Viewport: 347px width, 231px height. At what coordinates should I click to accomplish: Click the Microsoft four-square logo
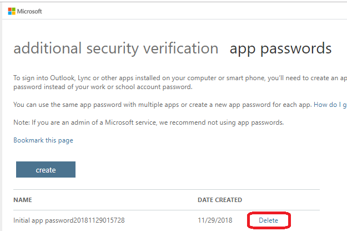(11, 11)
